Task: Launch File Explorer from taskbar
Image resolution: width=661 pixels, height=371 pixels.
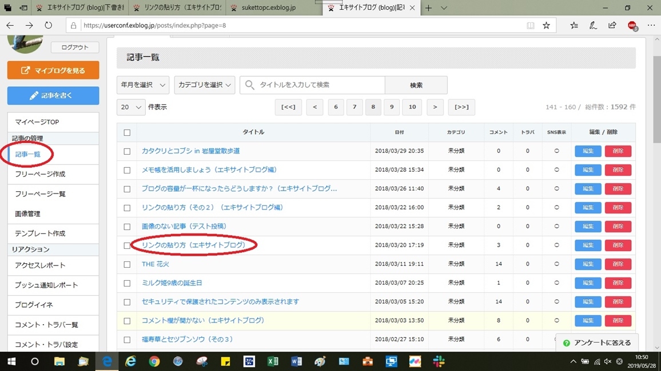Action: pos(59,361)
